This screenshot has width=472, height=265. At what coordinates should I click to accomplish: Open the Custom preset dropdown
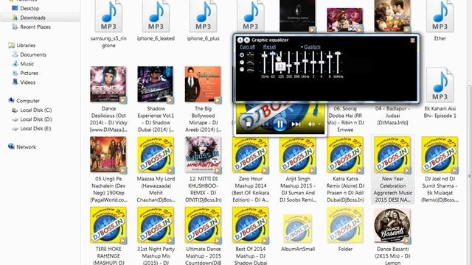(x=310, y=47)
